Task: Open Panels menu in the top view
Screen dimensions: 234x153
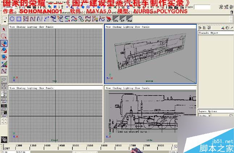Action: [49, 27]
